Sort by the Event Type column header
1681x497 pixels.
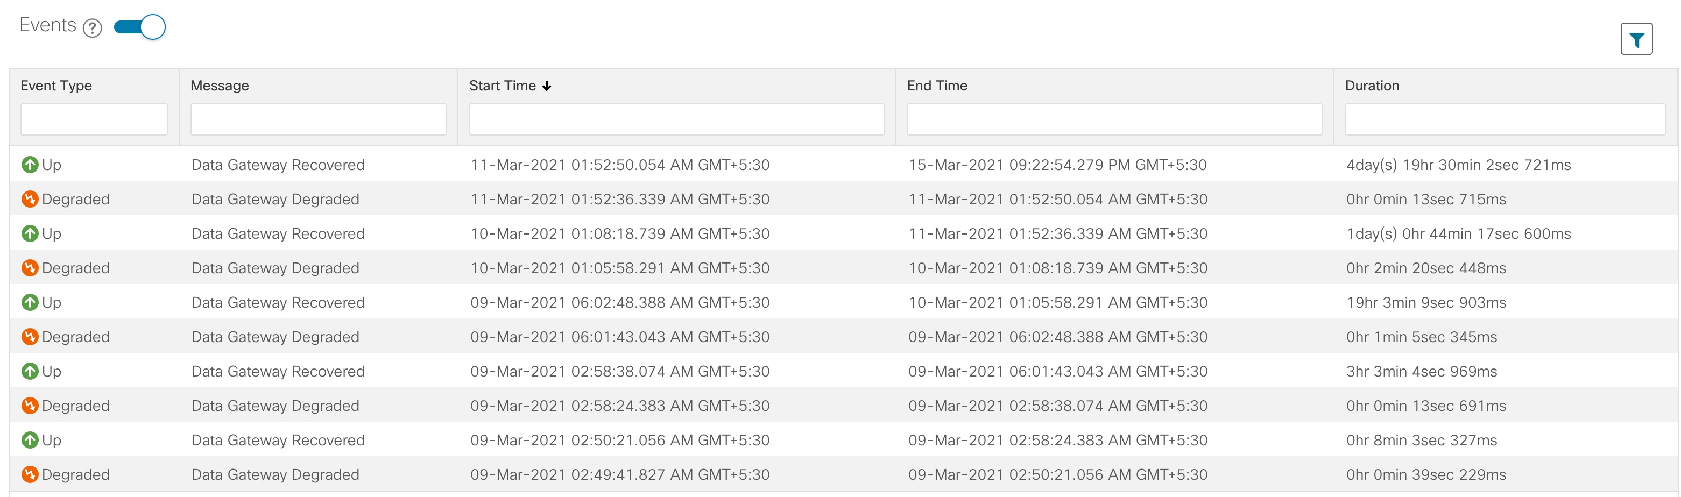pos(56,86)
